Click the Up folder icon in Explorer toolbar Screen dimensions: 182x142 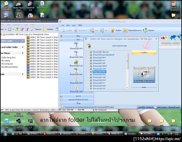17,29
